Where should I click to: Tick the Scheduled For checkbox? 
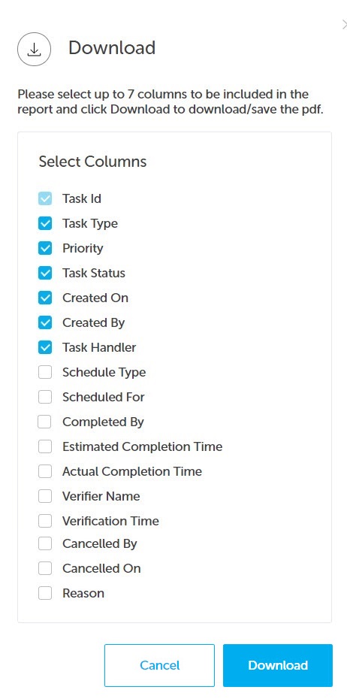(45, 397)
